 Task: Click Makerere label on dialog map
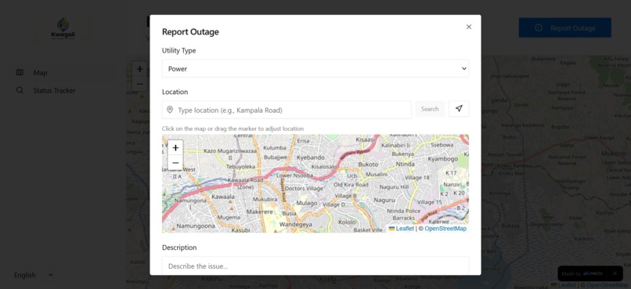[x=260, y=211]
